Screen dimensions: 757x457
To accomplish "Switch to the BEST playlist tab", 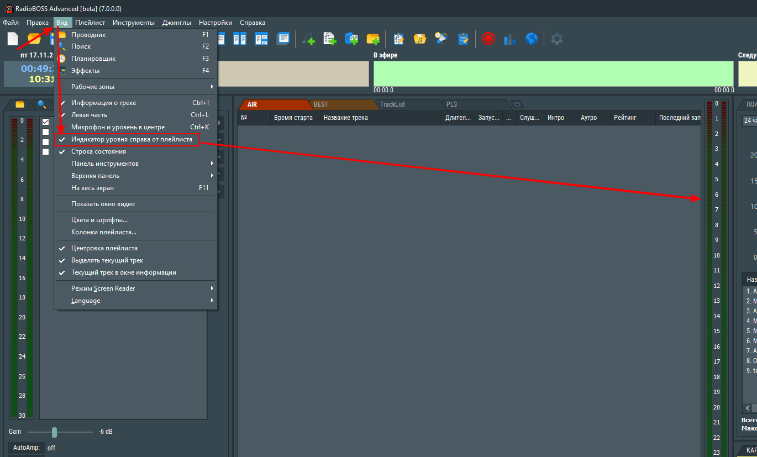I will point(320,104).
